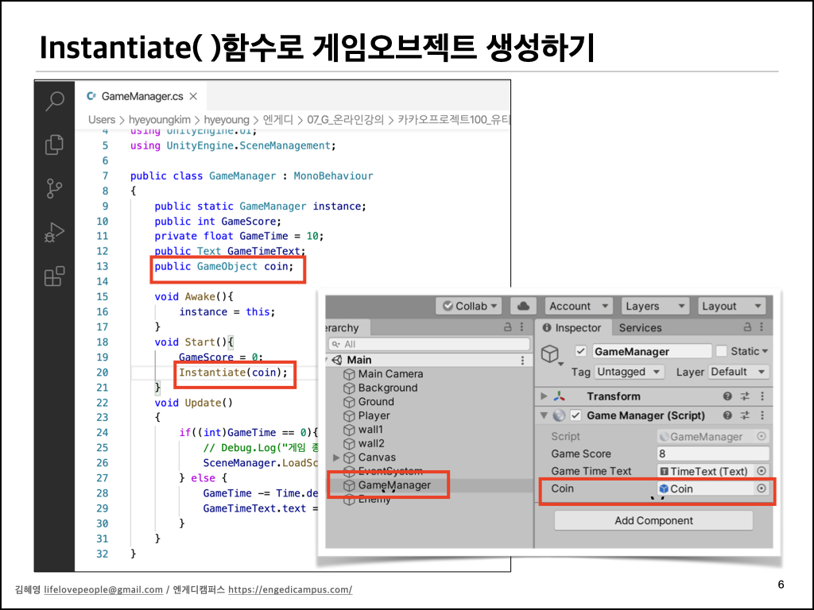Click the hyeyoungkim breadcrumb segment
This screenshot has width=814, height=610.
159,120
